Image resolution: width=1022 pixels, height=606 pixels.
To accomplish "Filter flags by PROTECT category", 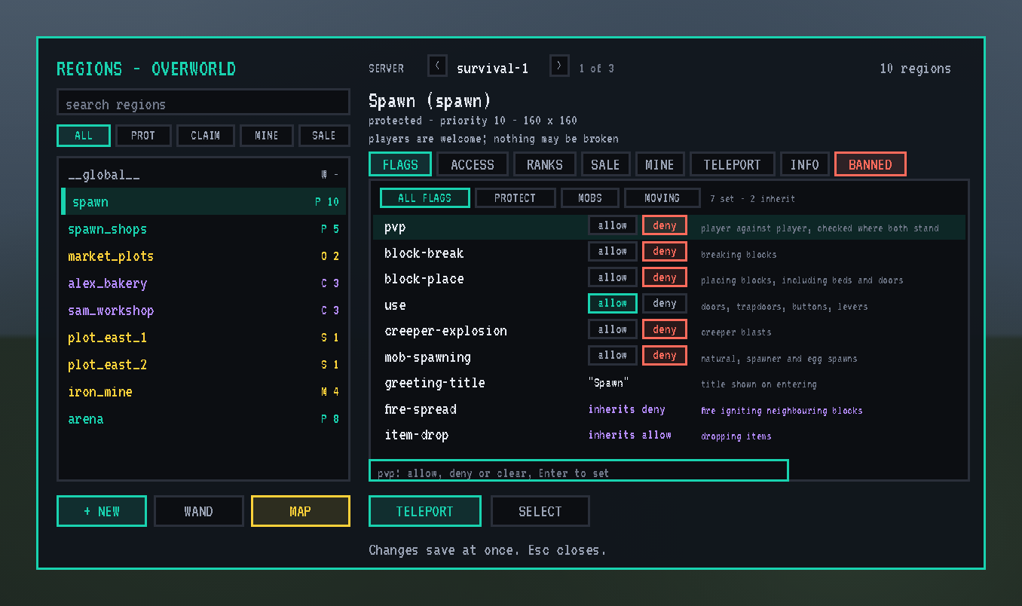I will [x=516, y=198].
